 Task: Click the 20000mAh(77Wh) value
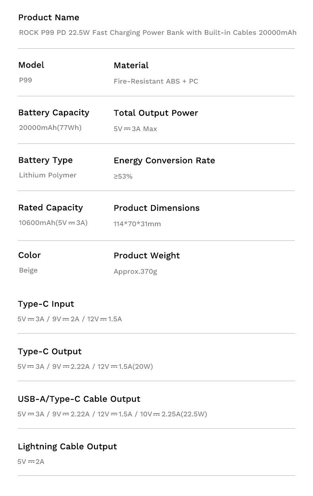50,128
